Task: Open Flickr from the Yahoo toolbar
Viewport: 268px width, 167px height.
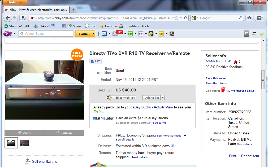Action: tap(141, 34)
